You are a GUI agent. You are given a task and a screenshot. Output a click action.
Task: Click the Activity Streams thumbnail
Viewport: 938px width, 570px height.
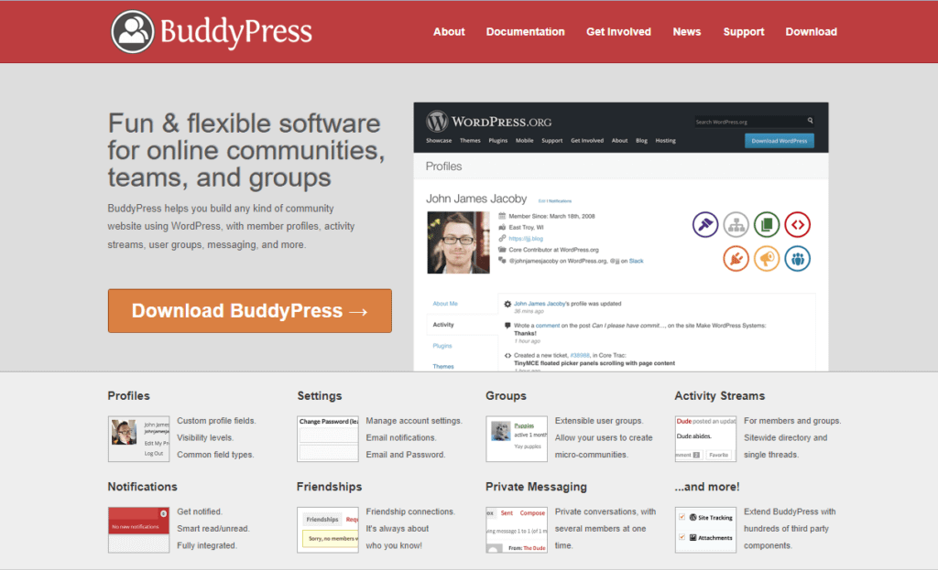(x=706, y=438)
